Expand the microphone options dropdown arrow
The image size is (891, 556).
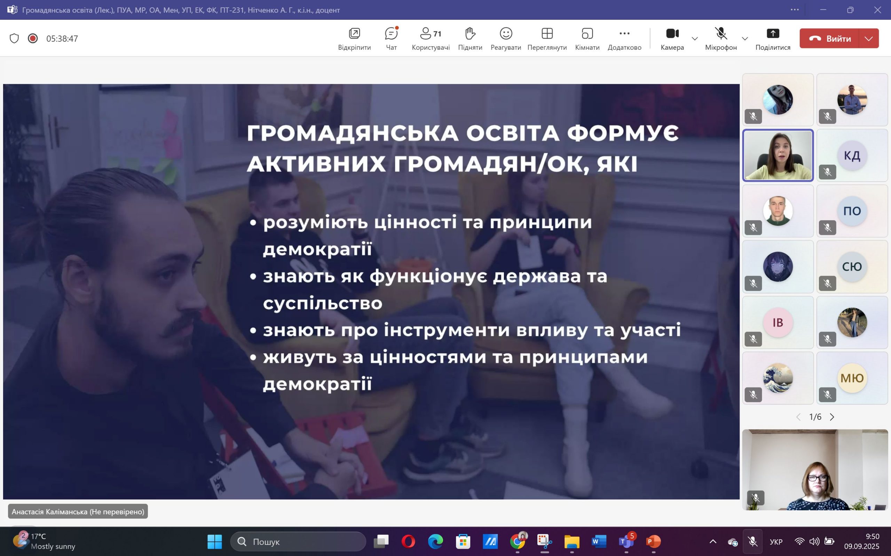coord(744,39)
